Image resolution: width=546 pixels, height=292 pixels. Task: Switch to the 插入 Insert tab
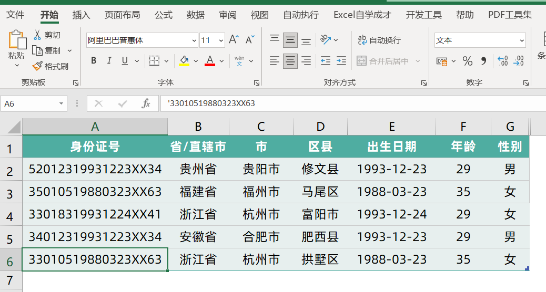point(81,15)
